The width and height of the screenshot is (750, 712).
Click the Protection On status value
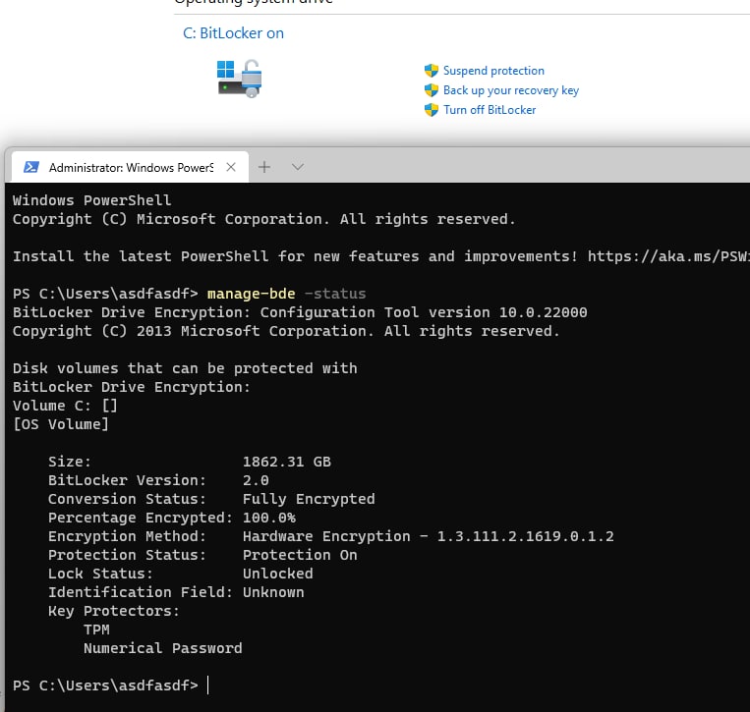pos(300,555)
